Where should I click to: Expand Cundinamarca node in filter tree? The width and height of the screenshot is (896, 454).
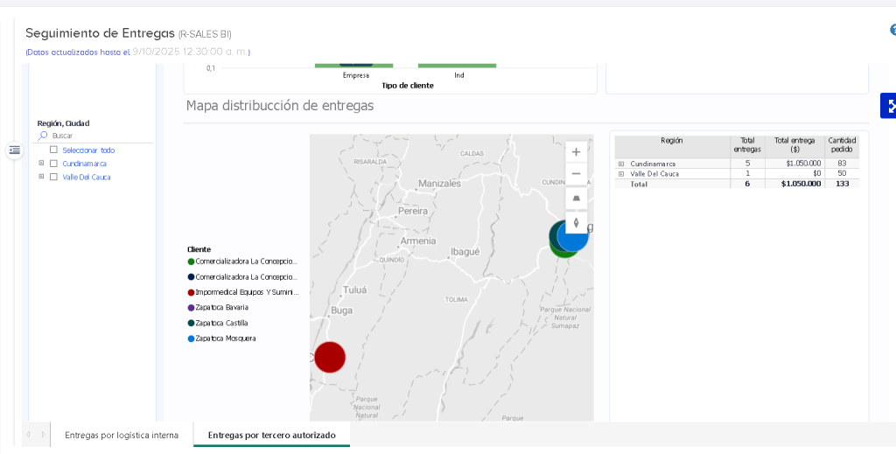click(x=41, y=164)
